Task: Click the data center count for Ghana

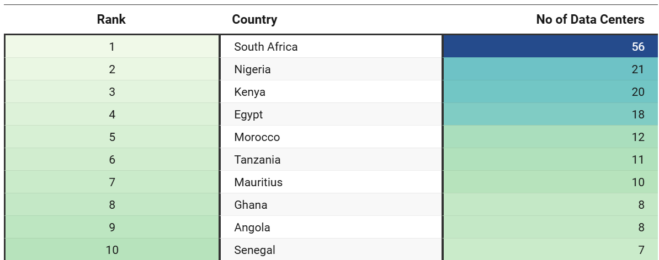Action: 641,205
